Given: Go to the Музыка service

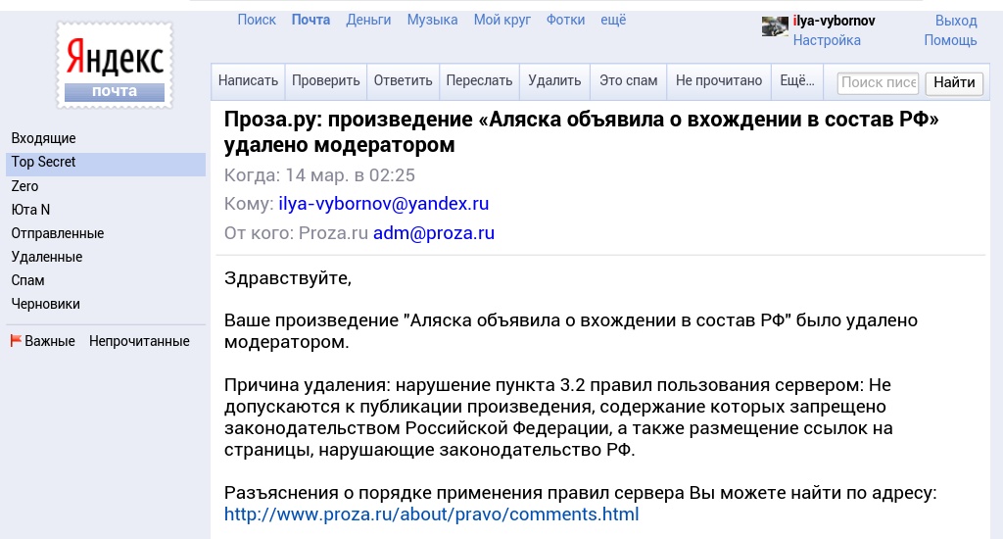Looking at the screenshot, I should click(x=432, y=20).
